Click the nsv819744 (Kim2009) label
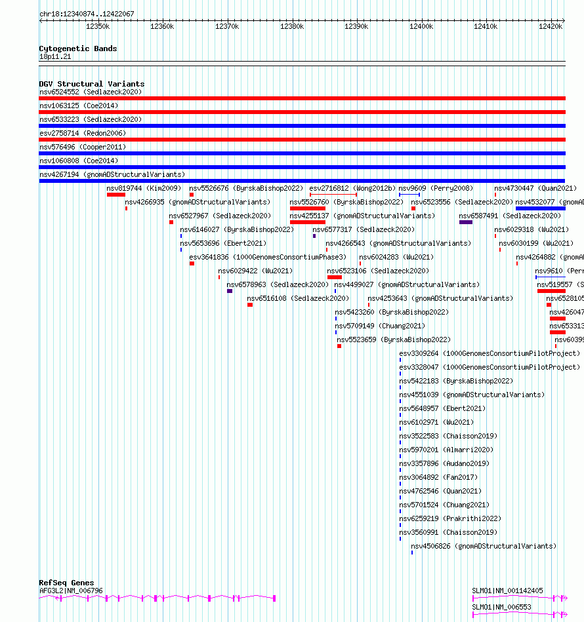 [144, 188]
